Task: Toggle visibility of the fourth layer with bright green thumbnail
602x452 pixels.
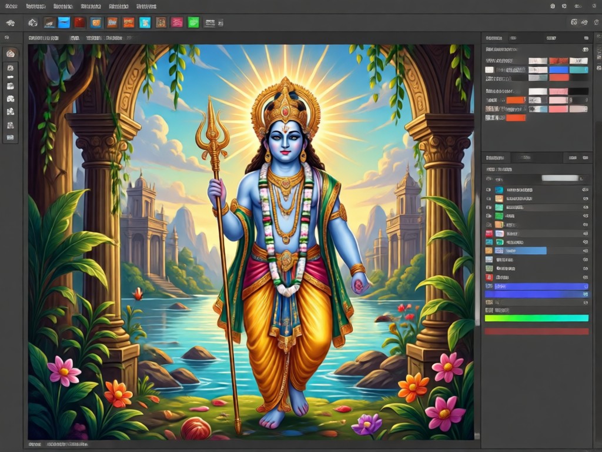Action: pyautogui.click(x=489, y=216)
